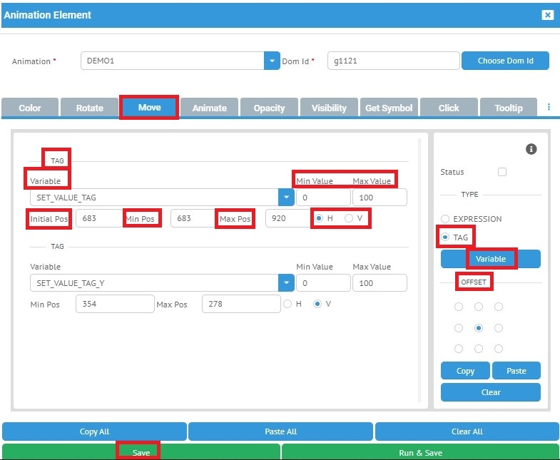
Task: Choose H direction for SET_VALUE_TAG_Y
Action: 288,305
